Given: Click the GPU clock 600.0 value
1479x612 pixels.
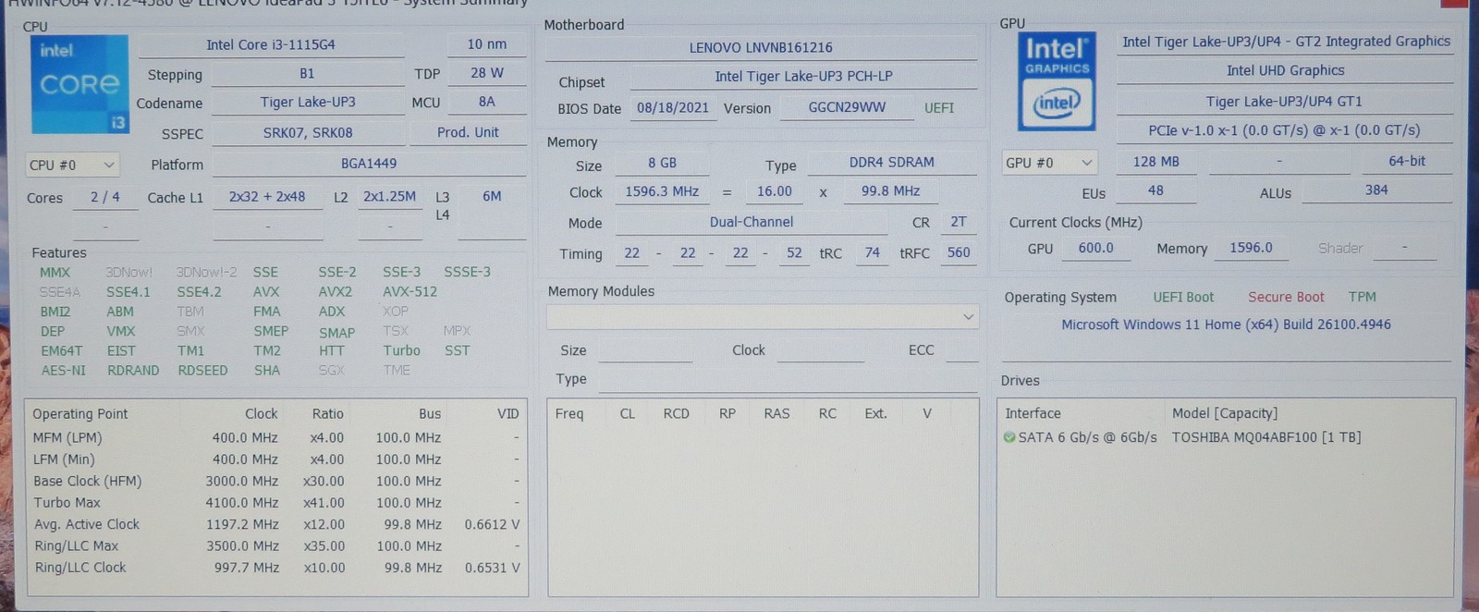Looking at the screenshot, I should pyautogui.click(x=1096, y=249).
